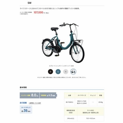Open the bicycle thumbnail image circle
123x123 pixels.
click(73, 72)
